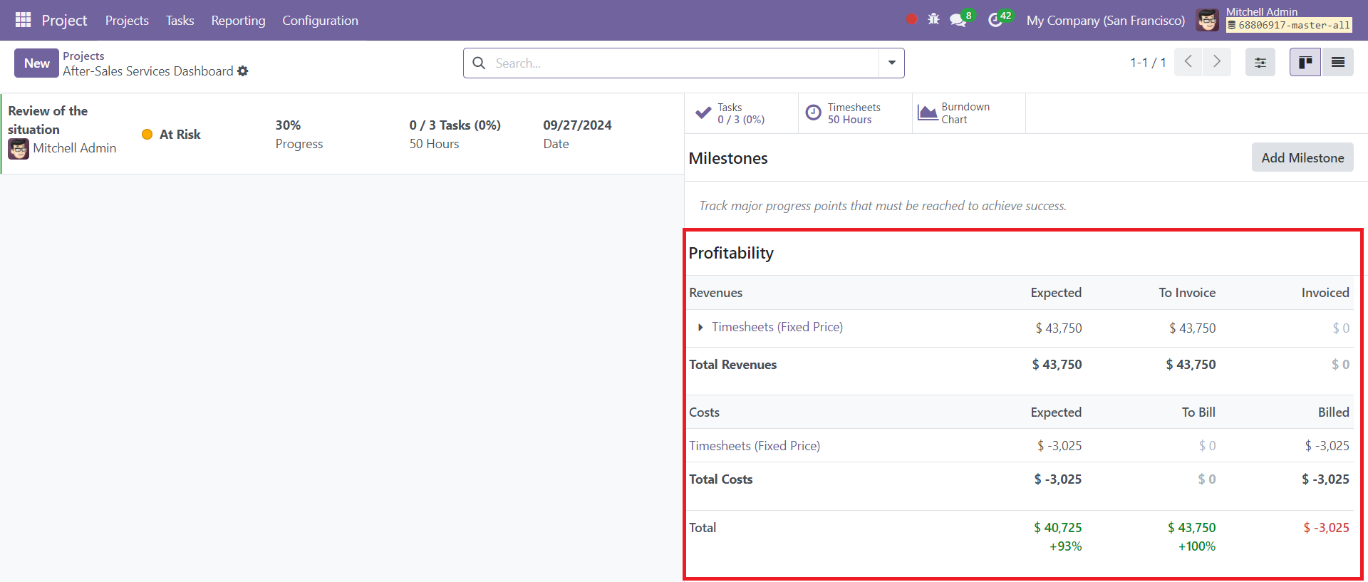Image resolution: width=1368 pixels, height=582 pixels.
Task: Click the 1-1 / 1 pager counter
Action: coord(1148,63)
